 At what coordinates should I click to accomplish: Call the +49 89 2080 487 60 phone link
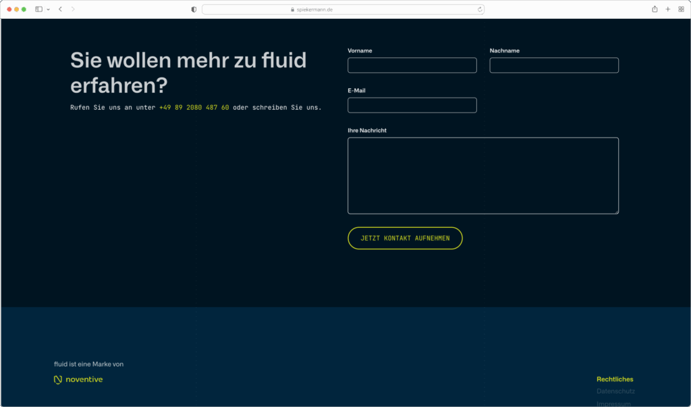[x=193, y=106]
